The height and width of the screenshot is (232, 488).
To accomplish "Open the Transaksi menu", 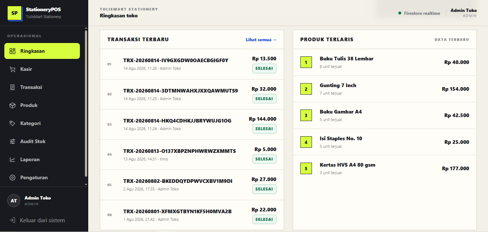I will [42, 87].
